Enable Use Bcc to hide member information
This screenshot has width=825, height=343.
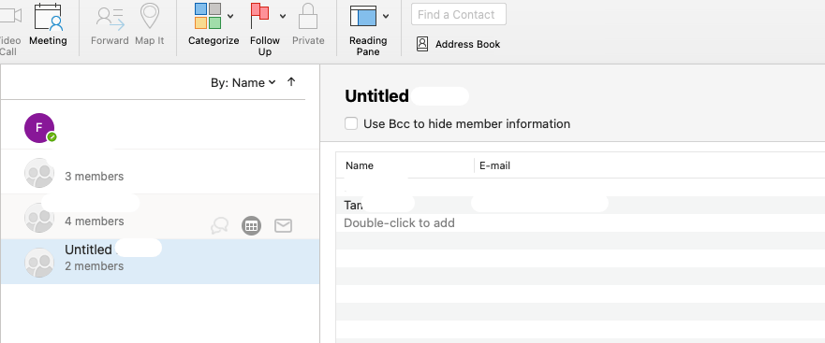pyautogui.click(x=351, y=123)
